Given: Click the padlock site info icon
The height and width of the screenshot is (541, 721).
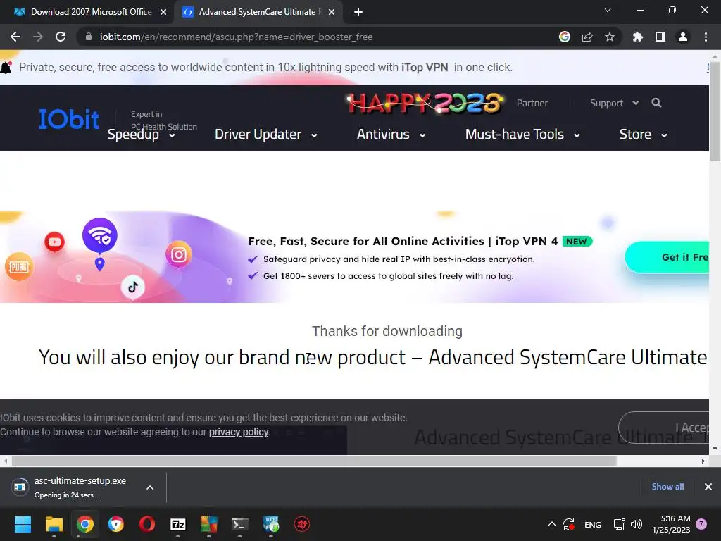Looking at the screenshot, I should [89, 37].
